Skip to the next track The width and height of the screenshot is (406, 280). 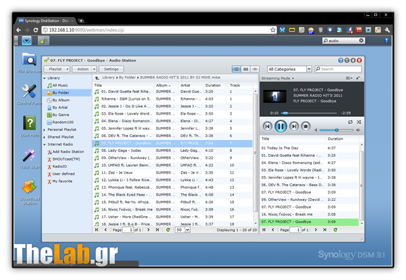tap(294, 126)
